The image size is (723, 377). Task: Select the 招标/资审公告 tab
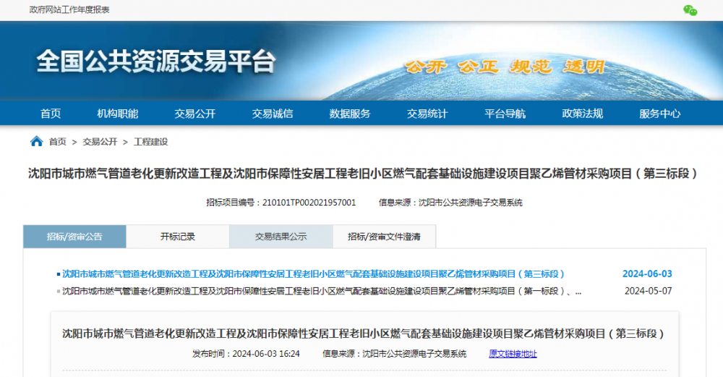point(74,237)
